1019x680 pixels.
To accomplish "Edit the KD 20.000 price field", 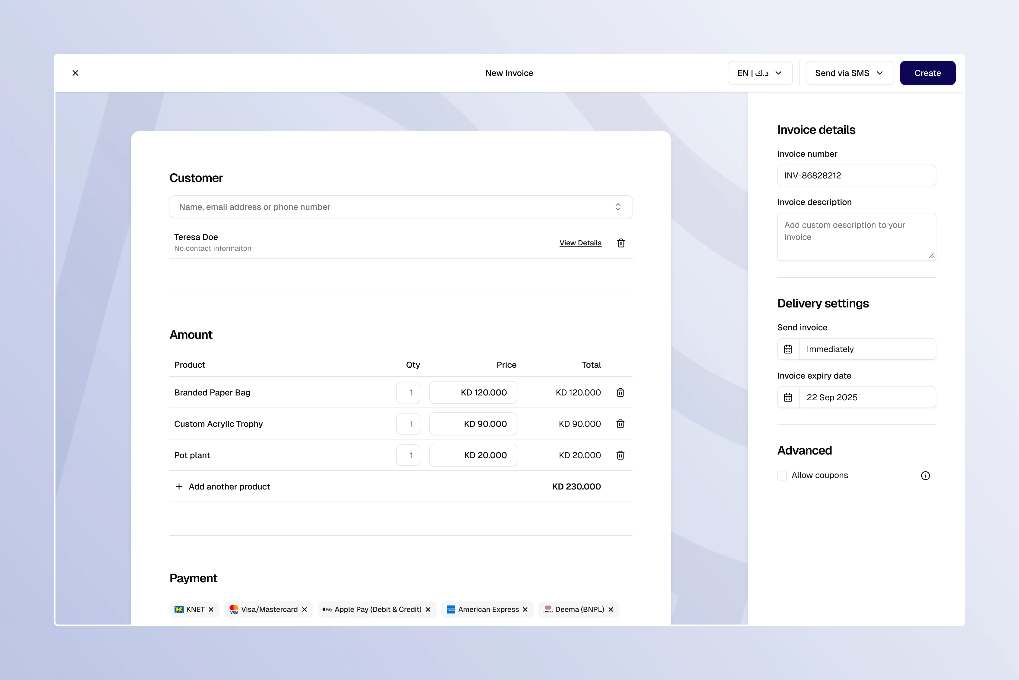I will pos(473,455).
